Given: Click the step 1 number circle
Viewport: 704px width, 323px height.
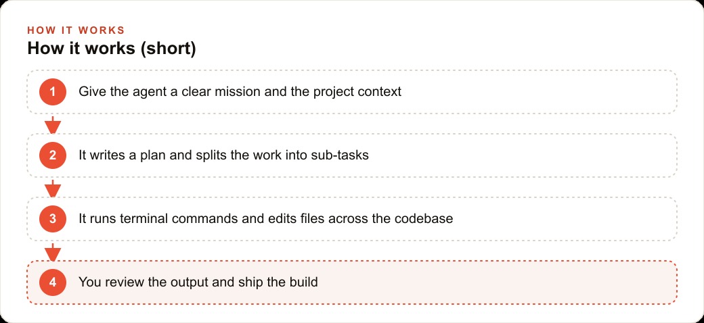Looking at the screenshot, I should point(53,92).
